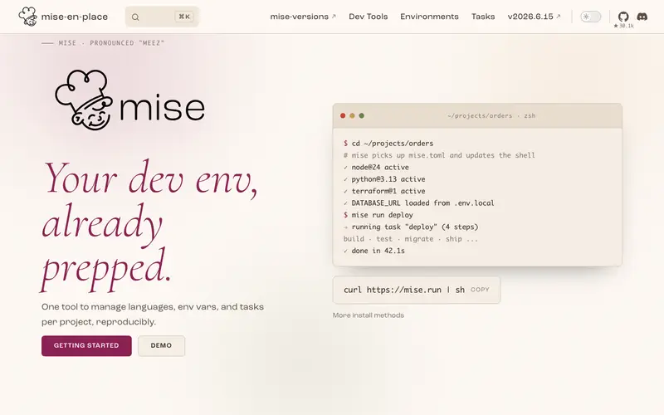Click 'running task "deploy" (4 steps)' line
The height and width of the screenshot is (415, 664).
click(x=411, y=227)
